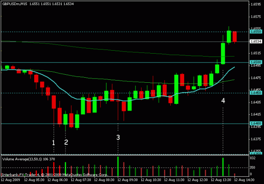Click the 1.6475 price axis value
This screenshot has height=184, width=264.
256,78
